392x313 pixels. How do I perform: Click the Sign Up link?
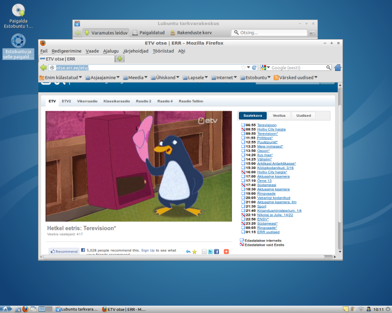[148, 250]
